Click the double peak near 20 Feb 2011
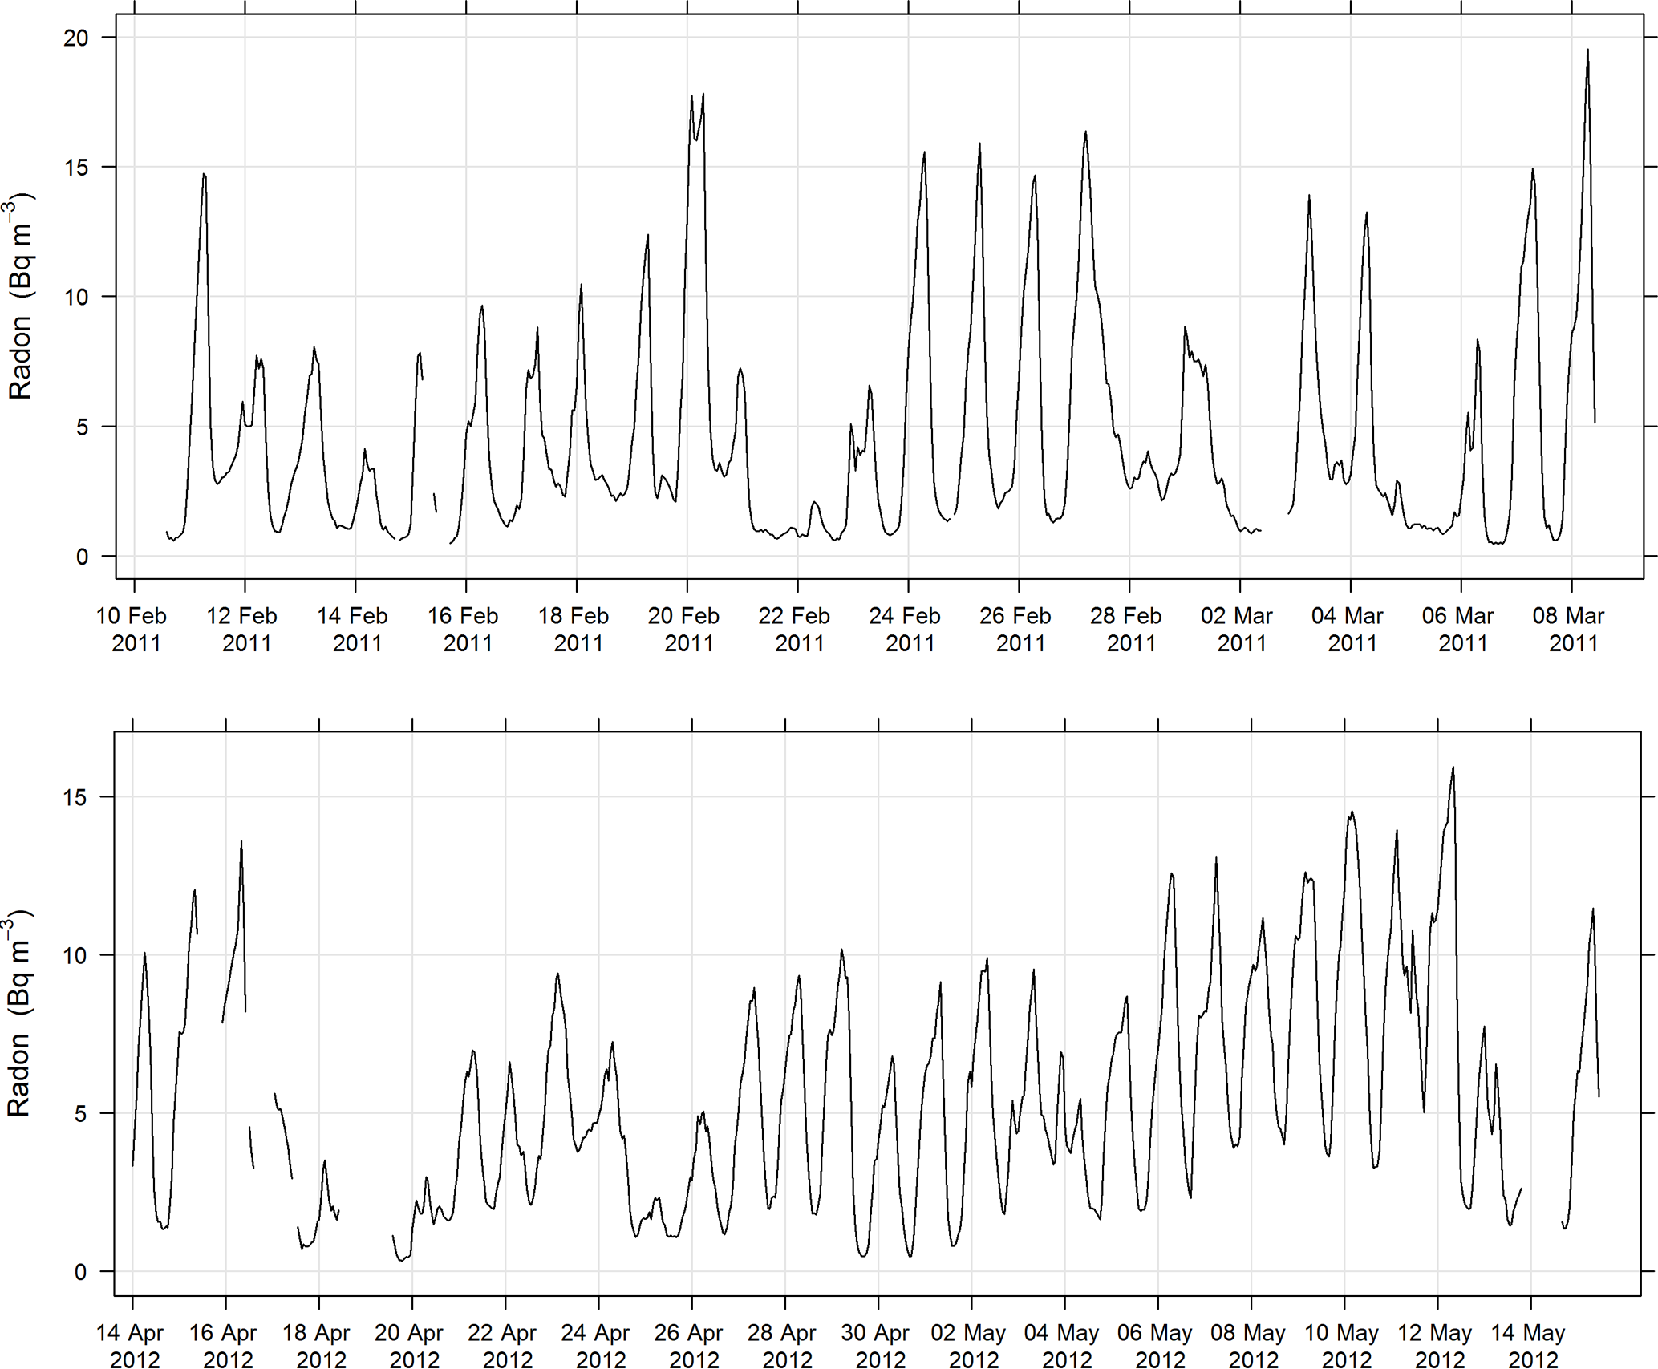 tap(697, 100)
